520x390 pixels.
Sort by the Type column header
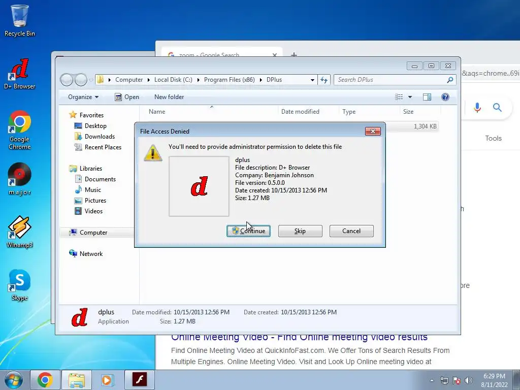(x=369, y=112)
